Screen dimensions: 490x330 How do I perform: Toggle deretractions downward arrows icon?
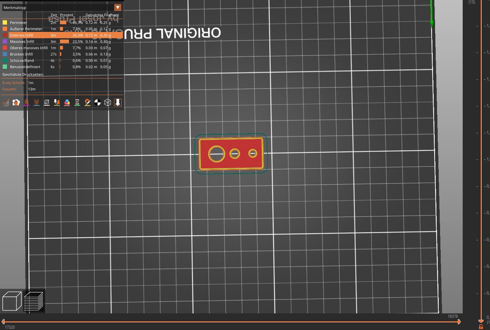37,103
